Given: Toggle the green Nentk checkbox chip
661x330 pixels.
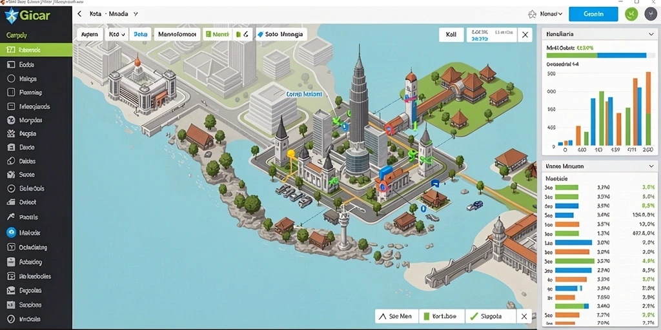Looking at the screenshot, I should tap(217, 35).
